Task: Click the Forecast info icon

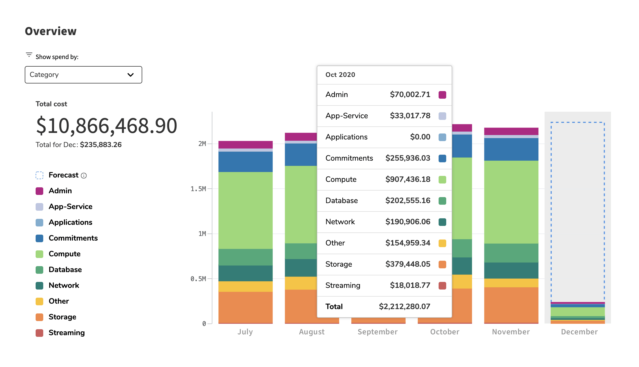Action: point(84,176)
